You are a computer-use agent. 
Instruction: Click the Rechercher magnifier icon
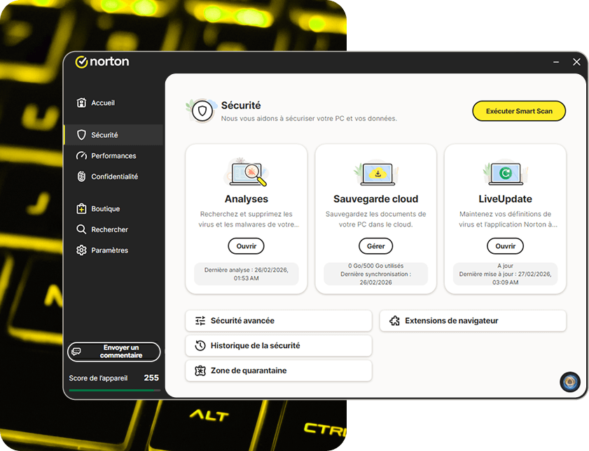point(83,229)
